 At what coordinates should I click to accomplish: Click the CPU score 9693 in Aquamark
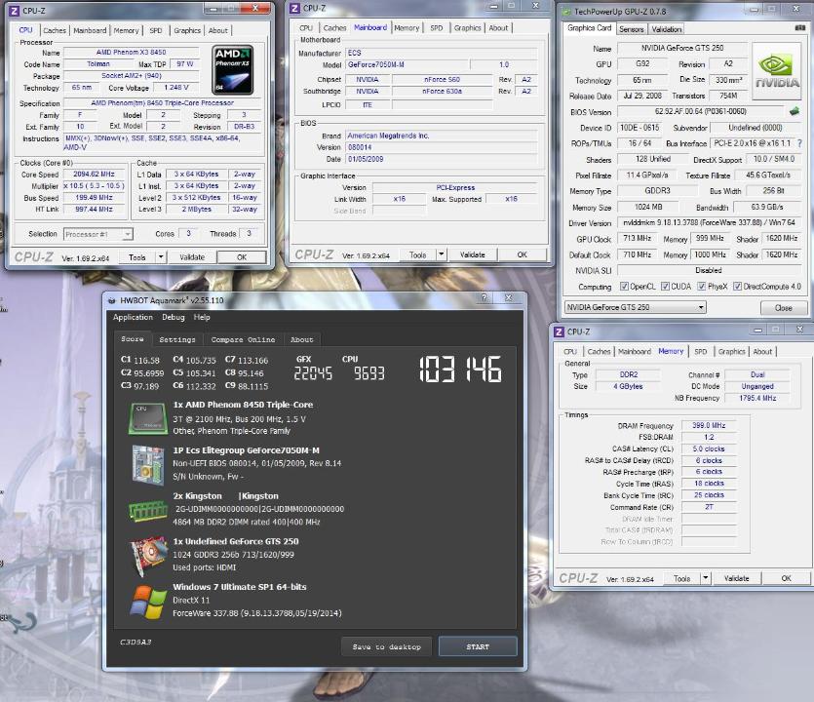pyautogui.click(x=369, y=372)
